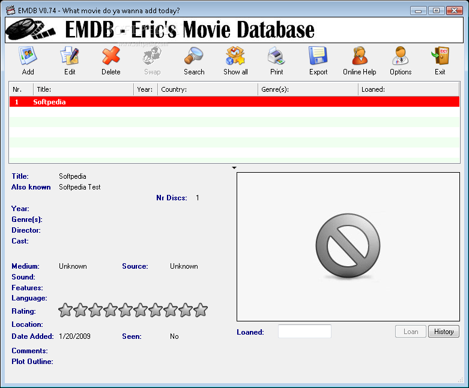
Task: Click the Show all icon
Action: click(235, 56)
